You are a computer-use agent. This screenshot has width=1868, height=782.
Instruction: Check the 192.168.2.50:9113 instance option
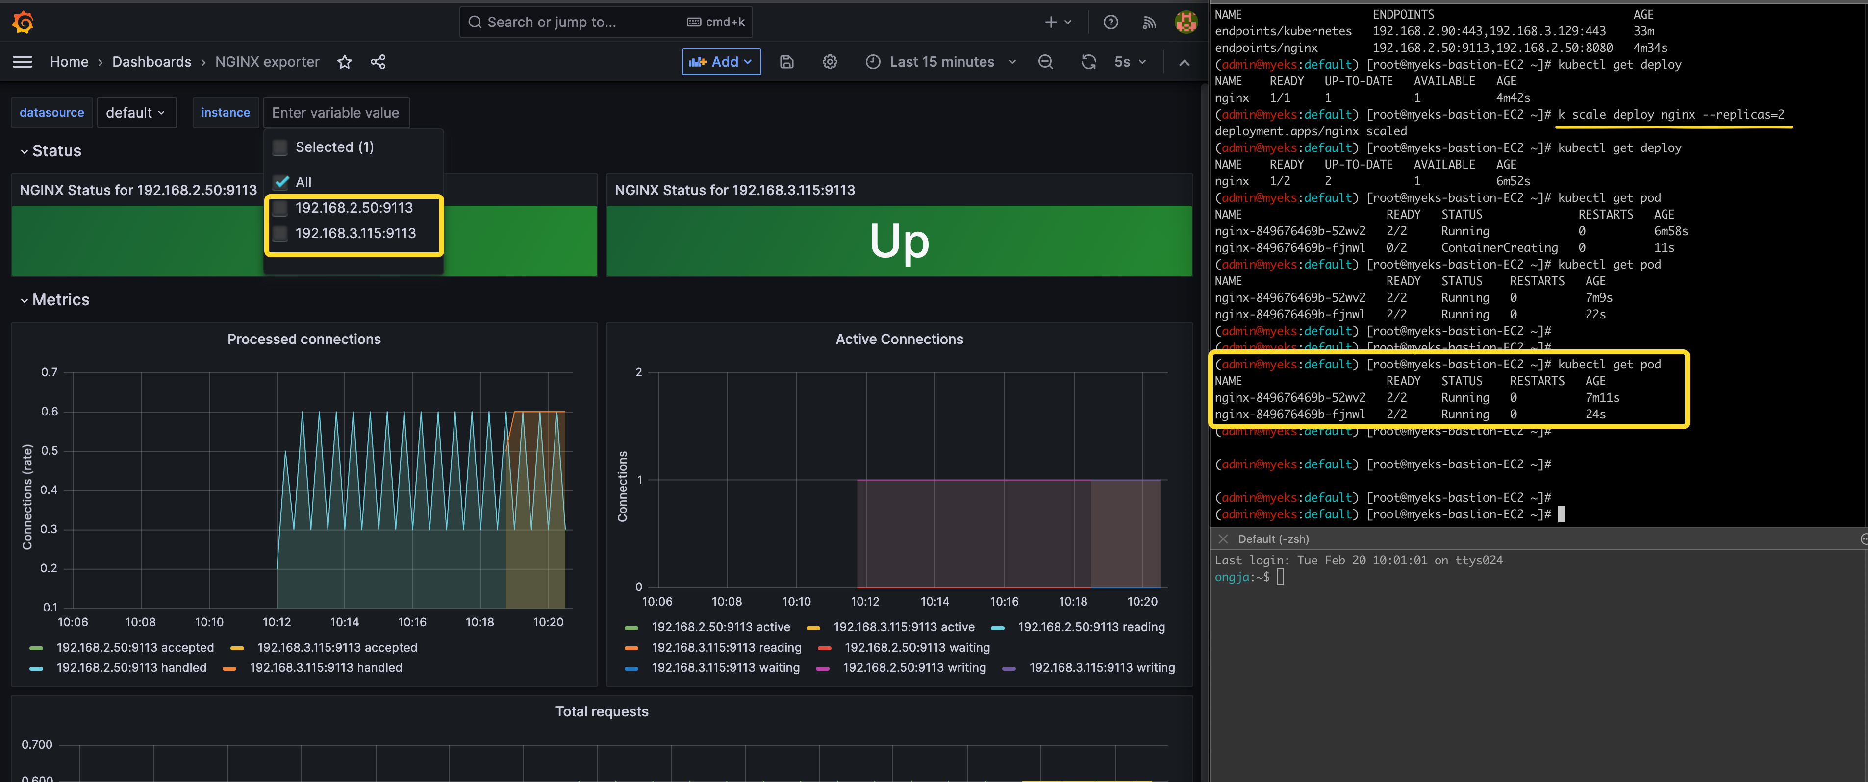(280, 209)
